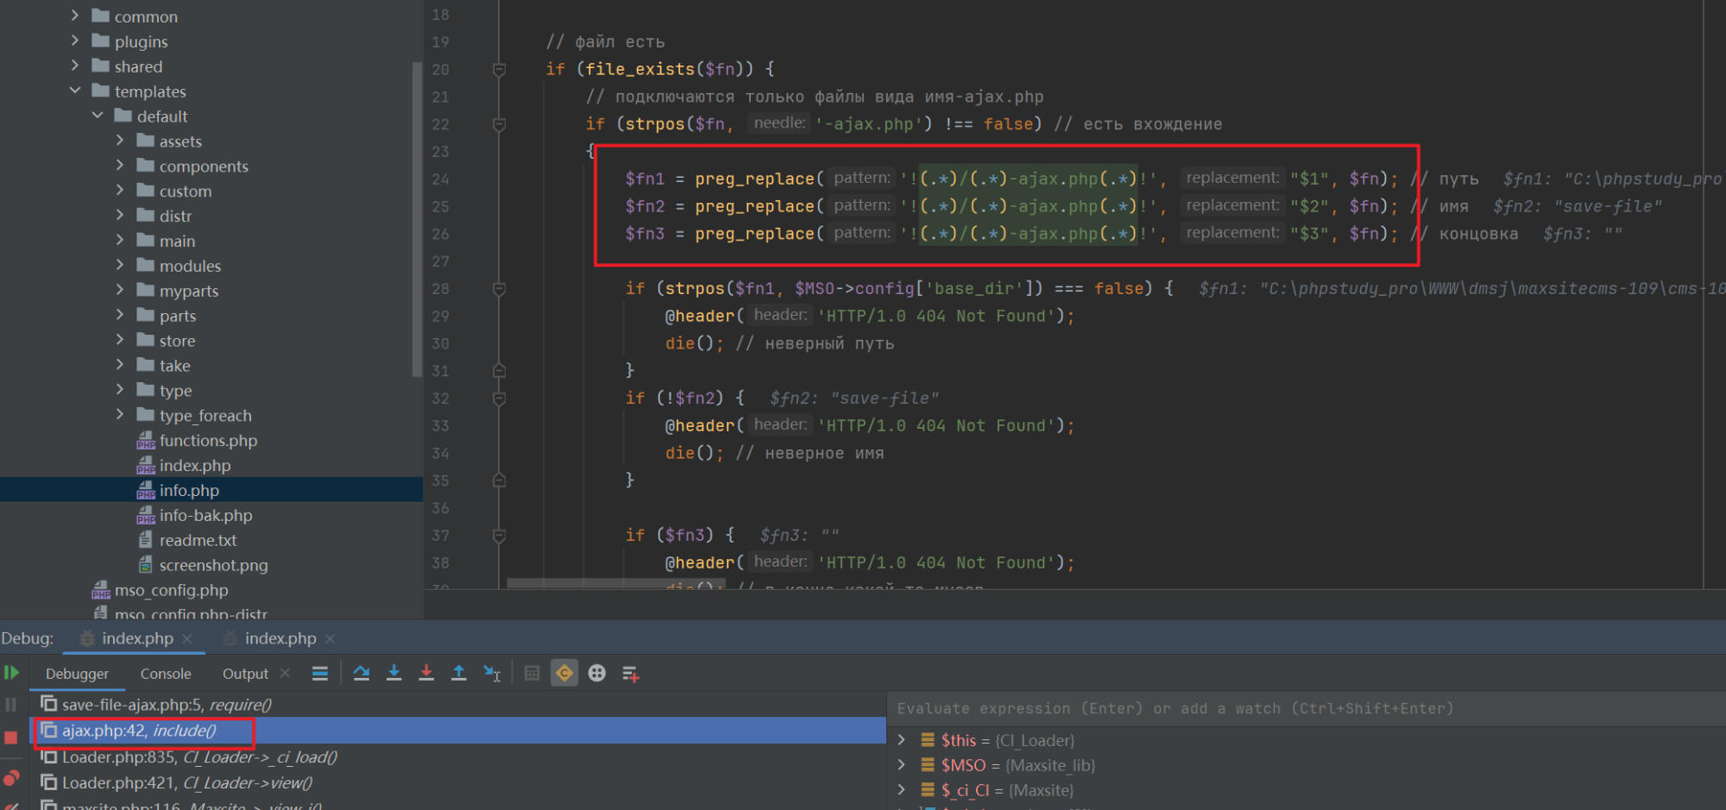This screenshot has height=810, width=1726.
Task: Stop debugging with the red square icon
Action: pyautogui.click(x=11, y=738)
